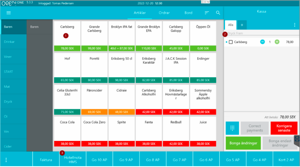Click Bonga endast ändringar button
Image resolution: width=300 pixels, height=167 pixels.
(280, 143)
